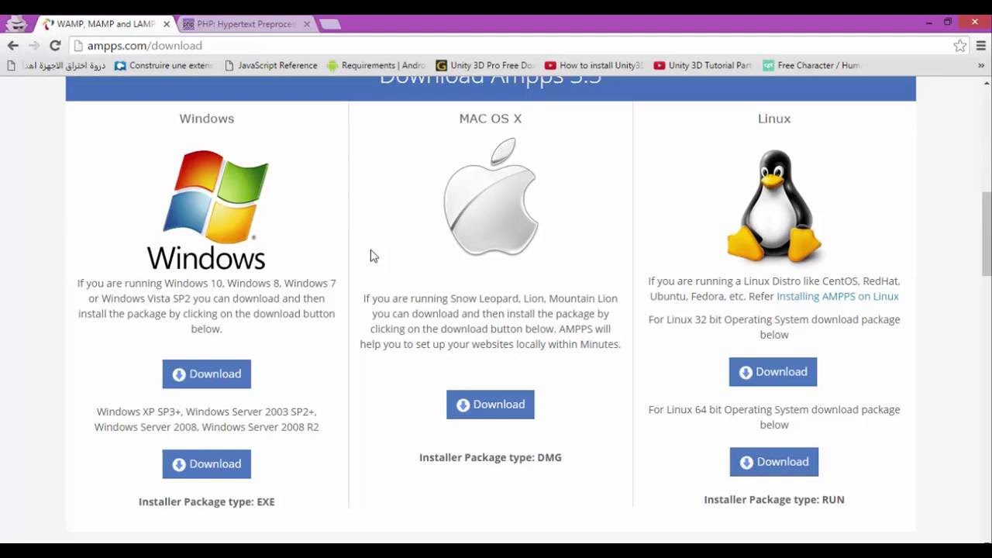Viewport: 992px width, 558px height.
Task: Click the incognito spy icon
Action: [x=15, y=23]
